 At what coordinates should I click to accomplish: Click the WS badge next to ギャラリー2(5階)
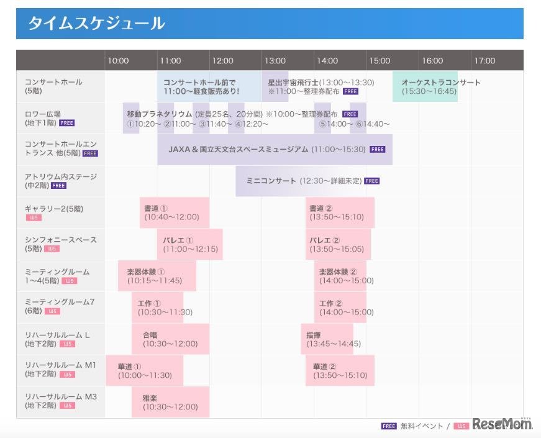click(34, 217)
